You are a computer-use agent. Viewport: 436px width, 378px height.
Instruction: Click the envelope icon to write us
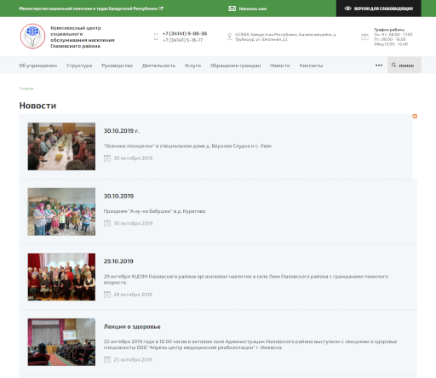pos(232,9)
